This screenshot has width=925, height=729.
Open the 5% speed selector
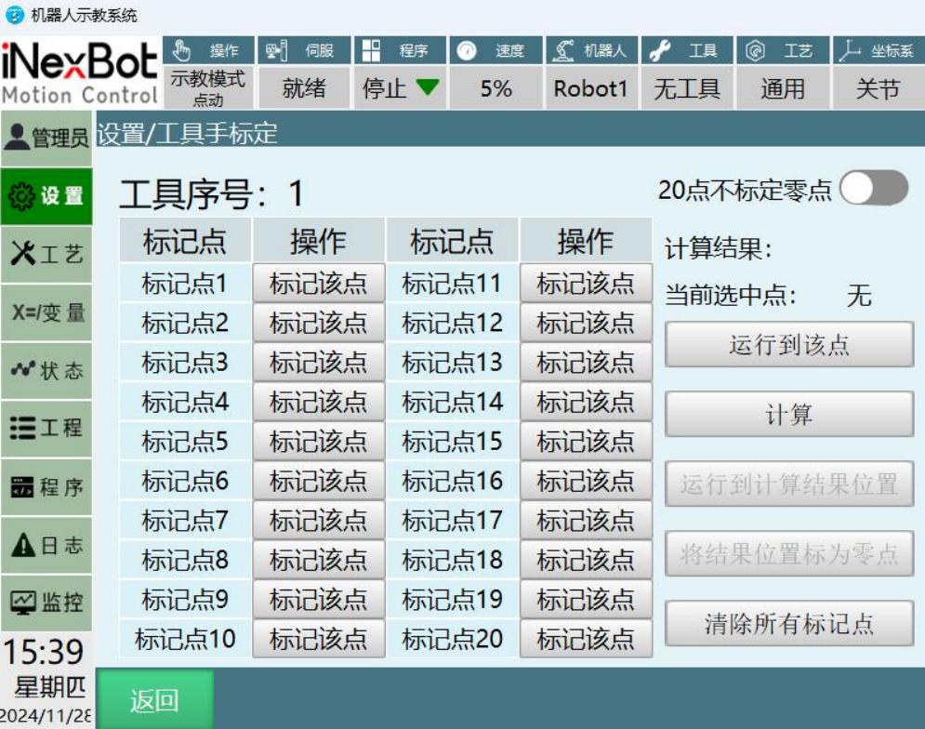[x=496, y=89]
